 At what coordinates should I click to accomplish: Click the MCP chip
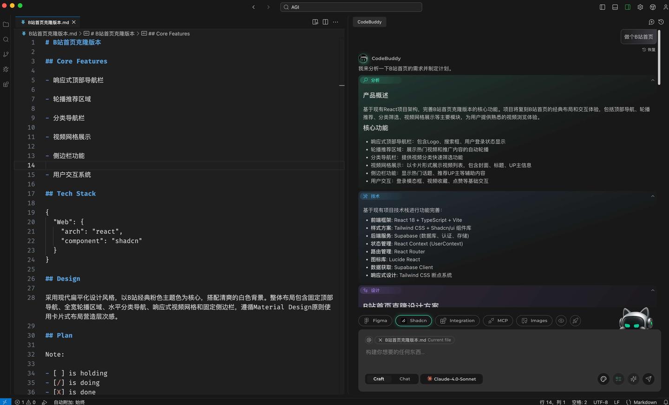pyautogui.click(x=498, y=320)
